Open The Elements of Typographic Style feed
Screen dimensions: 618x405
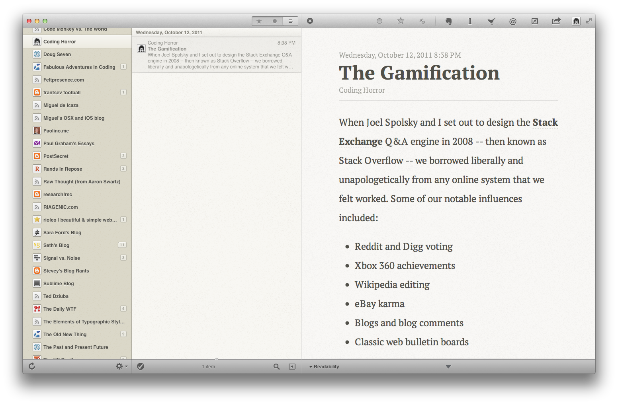[77, 321]
